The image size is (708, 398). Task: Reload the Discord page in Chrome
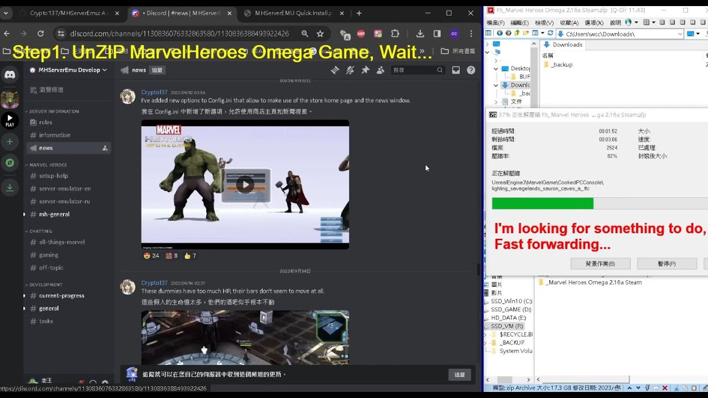(40, 34)
